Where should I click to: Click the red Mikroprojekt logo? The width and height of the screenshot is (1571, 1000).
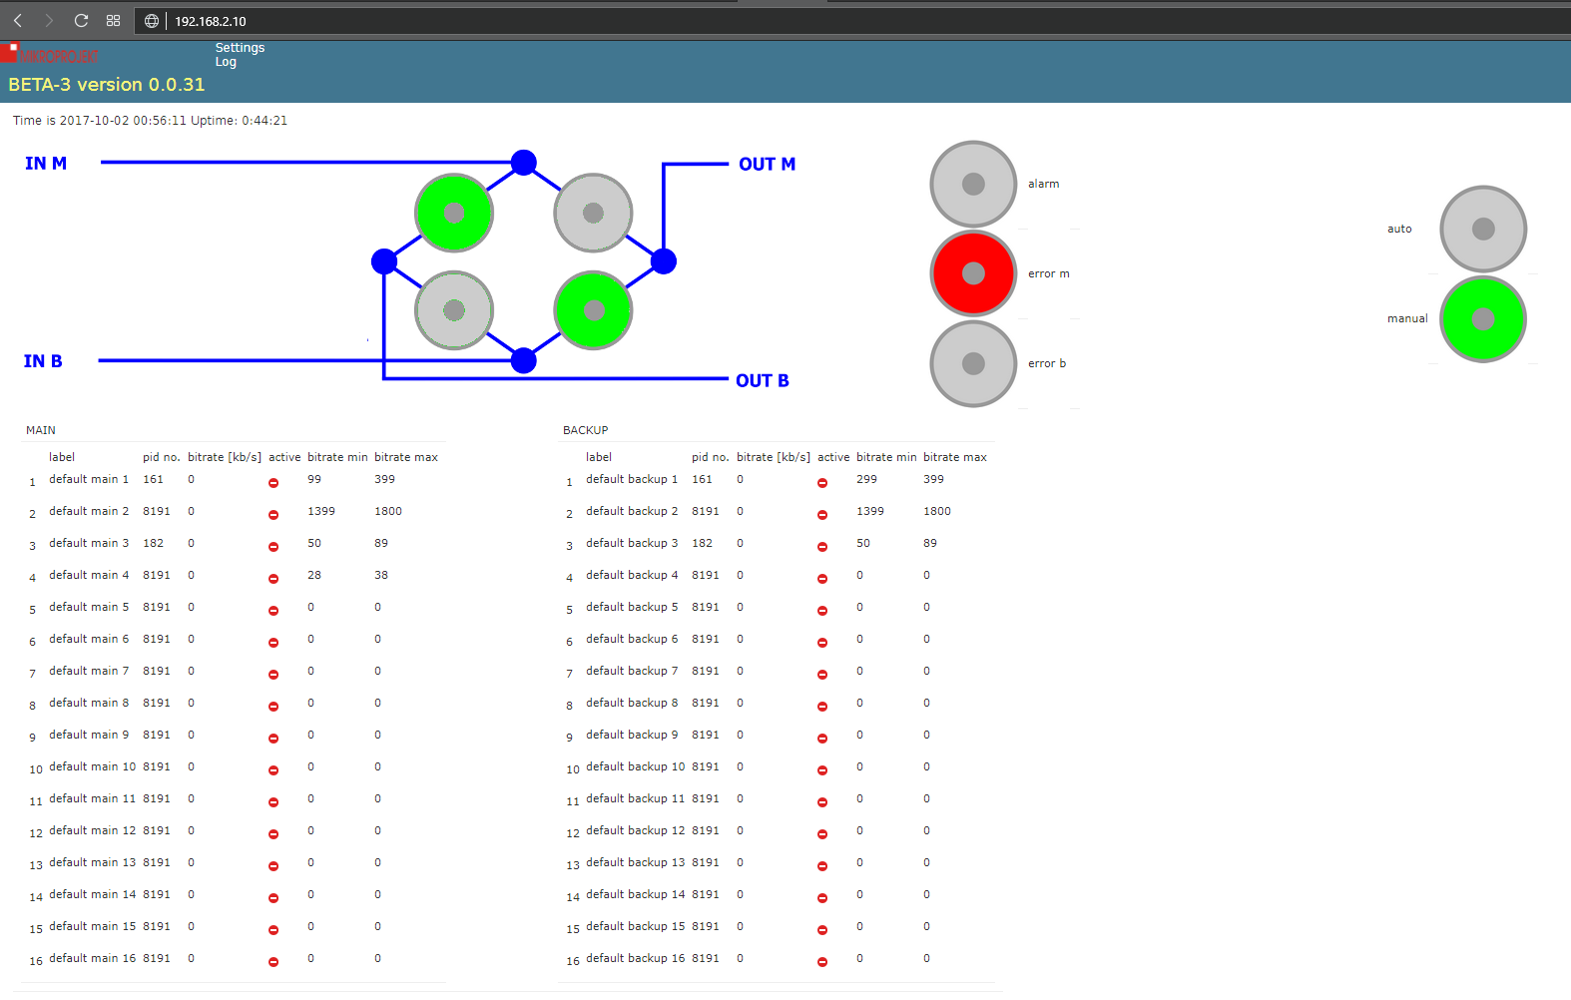coord(50,54)
